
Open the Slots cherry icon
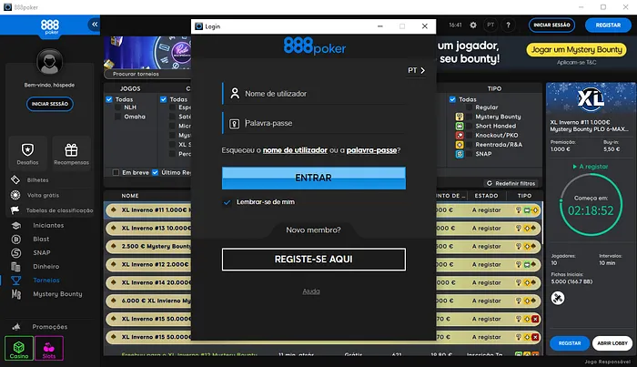click(49, 348)
